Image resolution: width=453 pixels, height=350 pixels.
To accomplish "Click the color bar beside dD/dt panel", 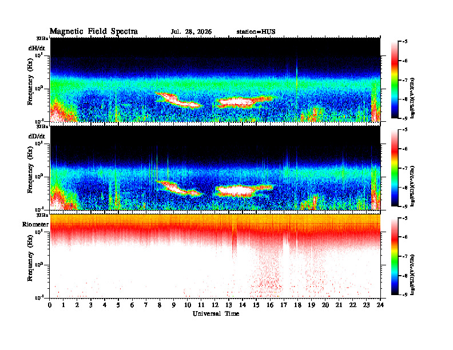I will 395,168.
